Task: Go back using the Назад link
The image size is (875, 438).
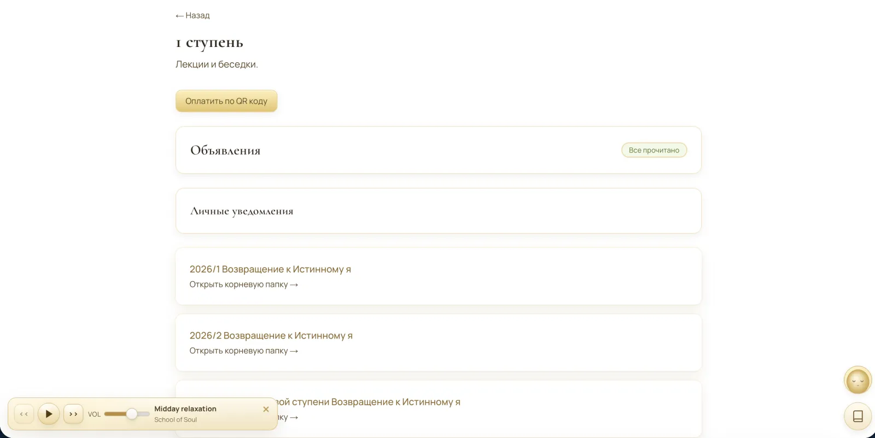Action: click(192, 15)
